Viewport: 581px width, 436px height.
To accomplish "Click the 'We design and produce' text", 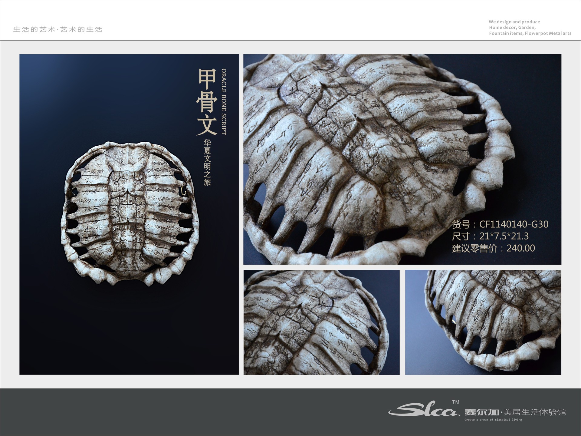I will (514, 22).
